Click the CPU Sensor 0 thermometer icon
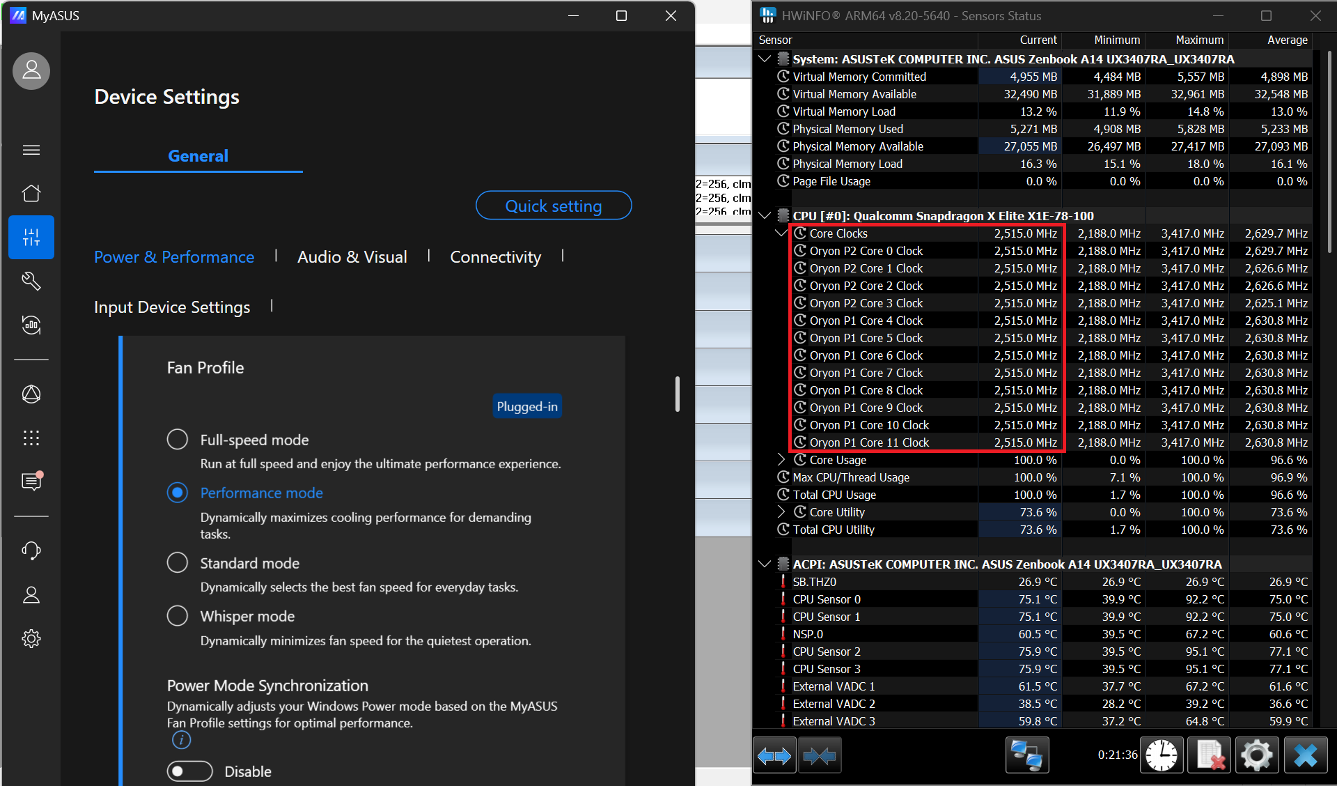 783,599
